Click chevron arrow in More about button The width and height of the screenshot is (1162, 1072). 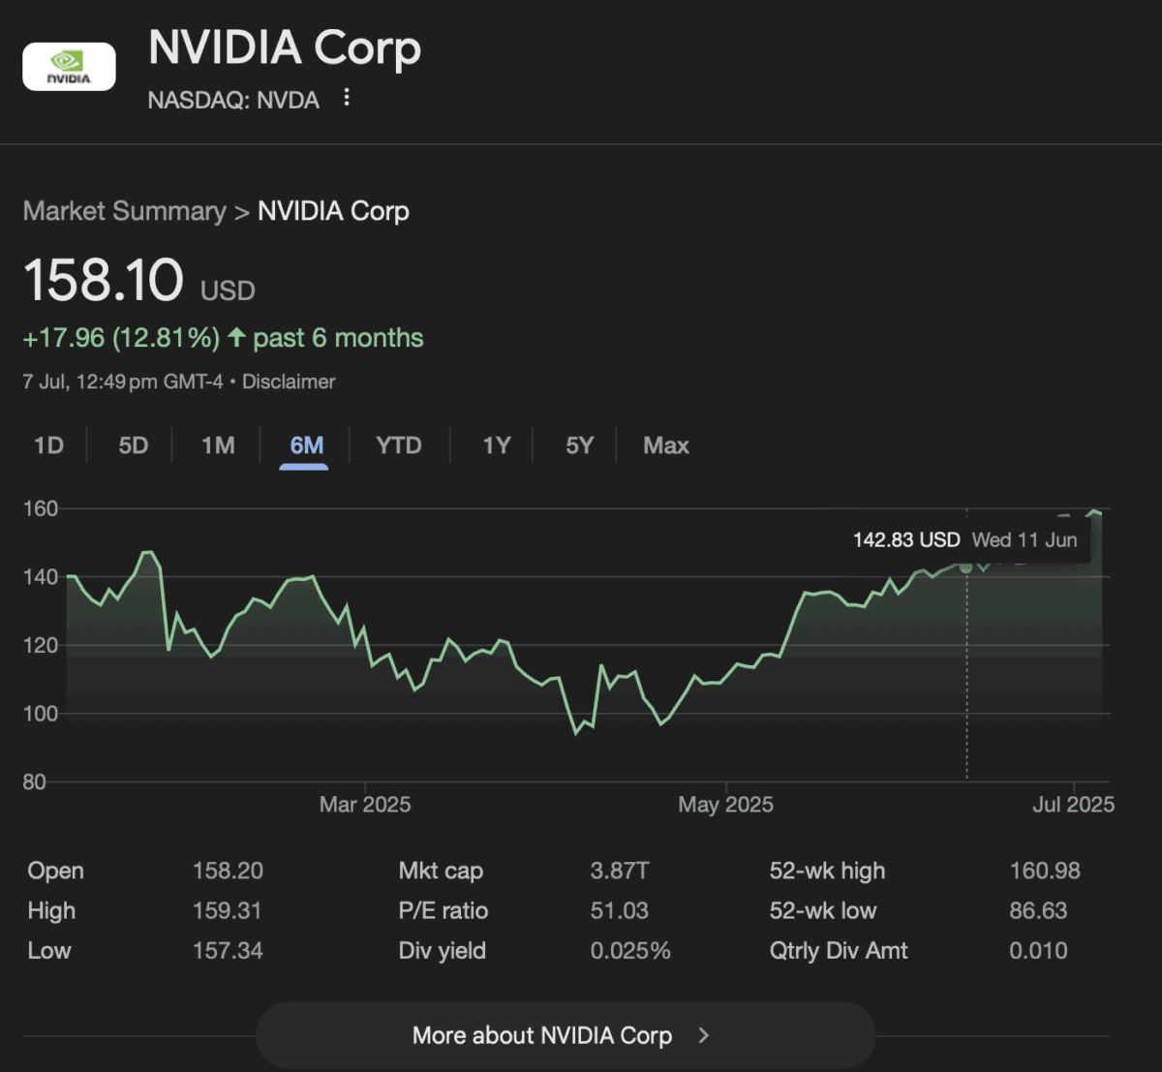tap(704, 1035)
